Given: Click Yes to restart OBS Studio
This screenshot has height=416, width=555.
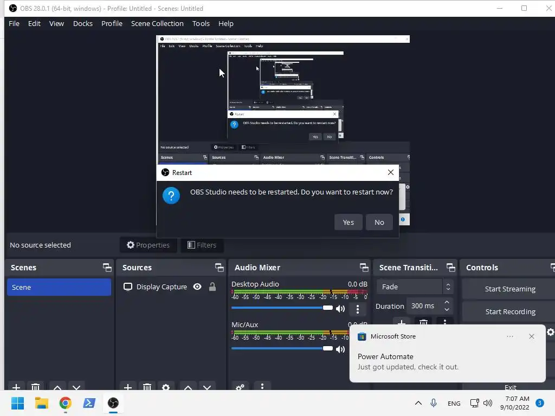Looking at the screenshot, I should (349, 222).
